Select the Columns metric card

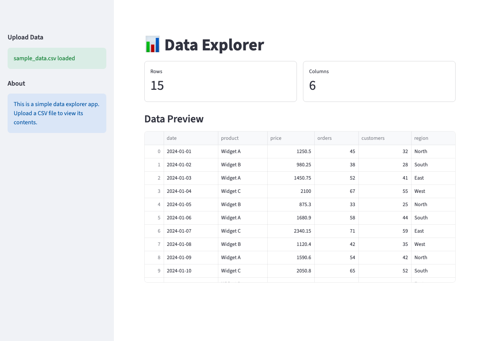tap(379, 81)
